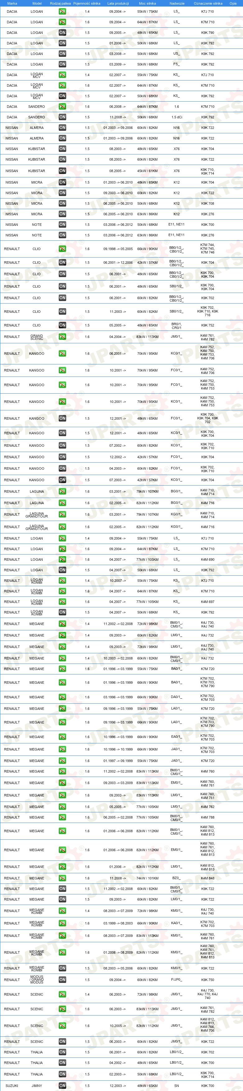Screen dimensions: 243x1091
Task: Click the petrol icon in the Renault Grand Scenic row
Action: click(x=62, y=337)
